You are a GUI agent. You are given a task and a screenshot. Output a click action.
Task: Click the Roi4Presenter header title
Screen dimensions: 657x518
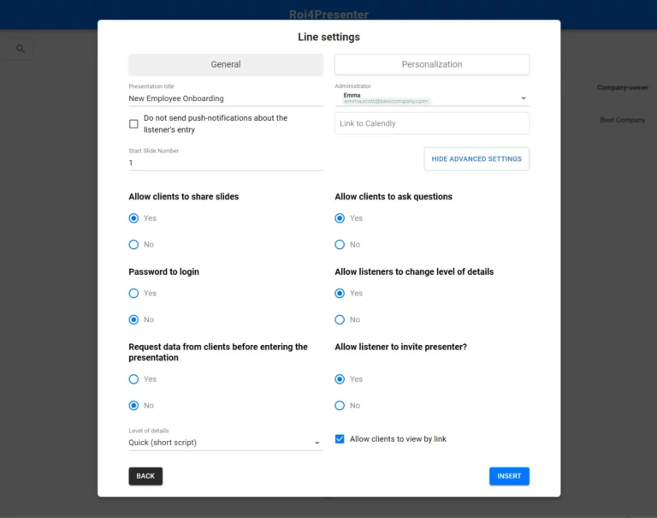click(x=328, y=15)
